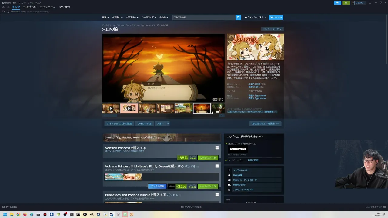Expand the おすすめ store menu

117,17
